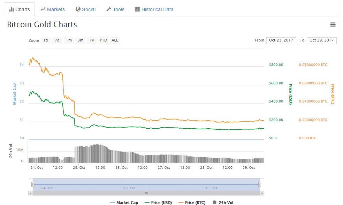This screenshot has width=343, height=205.
Task: Click the 0.04000000 BTC axis label
Action: coord(313,101)
